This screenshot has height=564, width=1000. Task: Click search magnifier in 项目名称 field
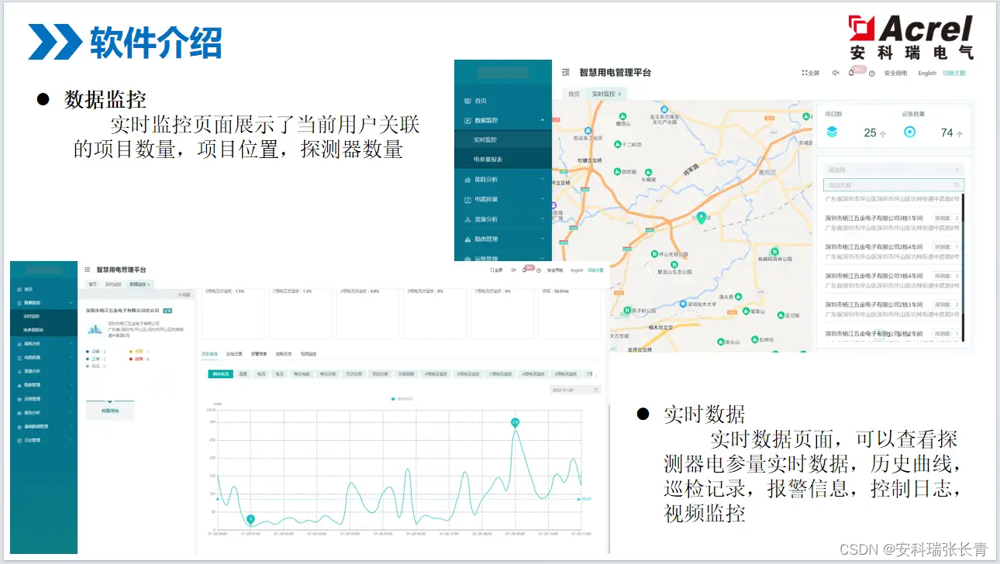[957, 185]
